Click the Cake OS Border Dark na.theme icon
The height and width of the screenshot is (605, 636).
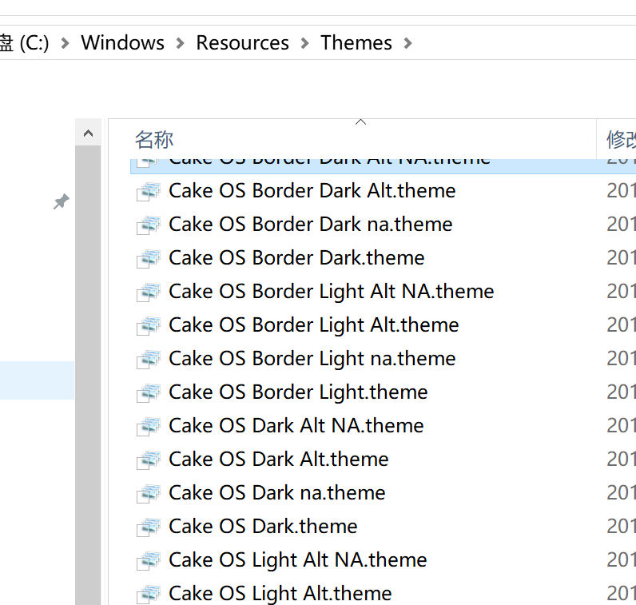pos(149,225)
